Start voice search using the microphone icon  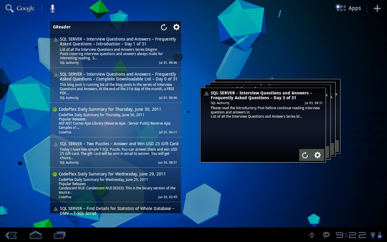tap(52, 8)
